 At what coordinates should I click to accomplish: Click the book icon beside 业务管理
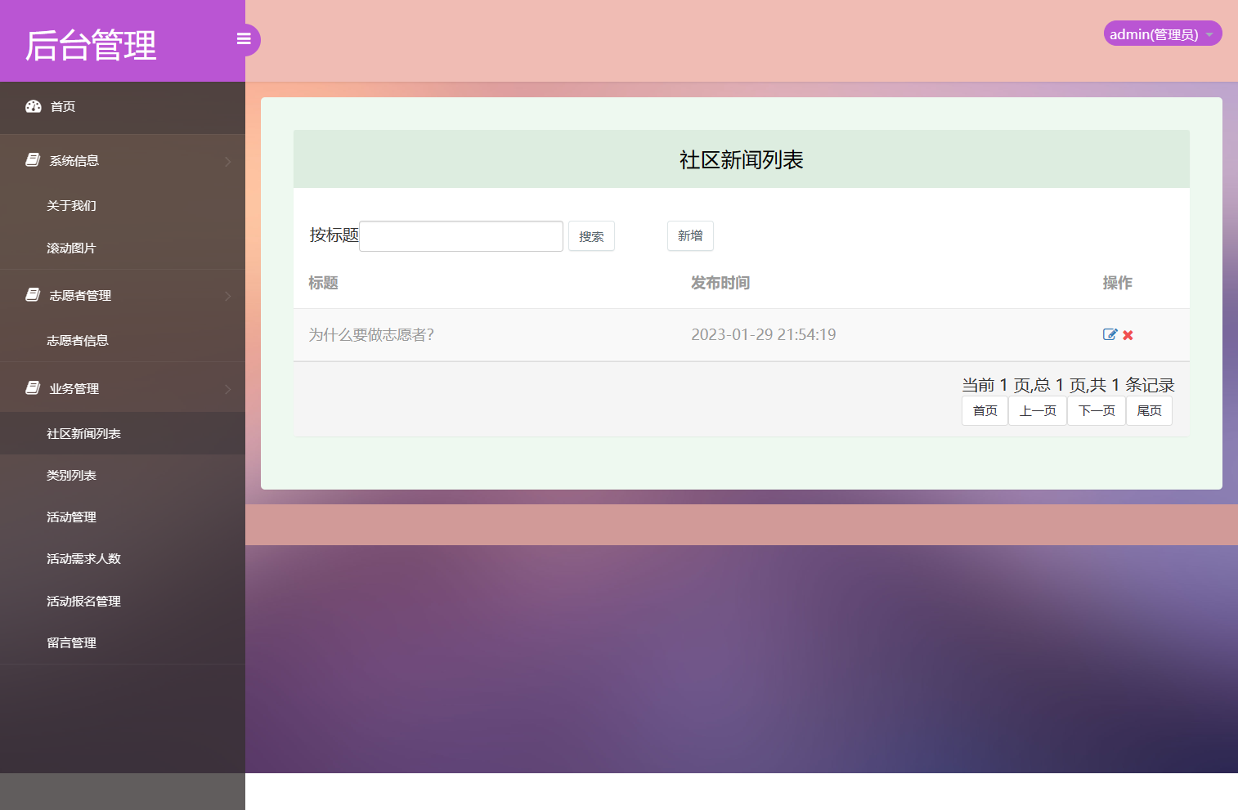coord(31,387)
